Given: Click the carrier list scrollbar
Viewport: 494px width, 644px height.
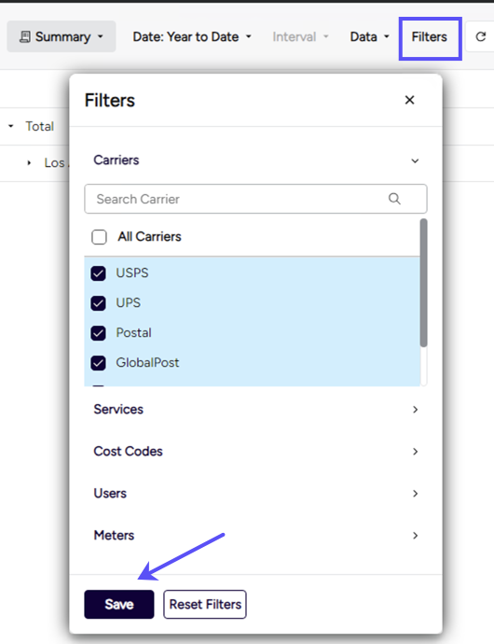Looking at the screenshot, I should click(x=423, y=283).
